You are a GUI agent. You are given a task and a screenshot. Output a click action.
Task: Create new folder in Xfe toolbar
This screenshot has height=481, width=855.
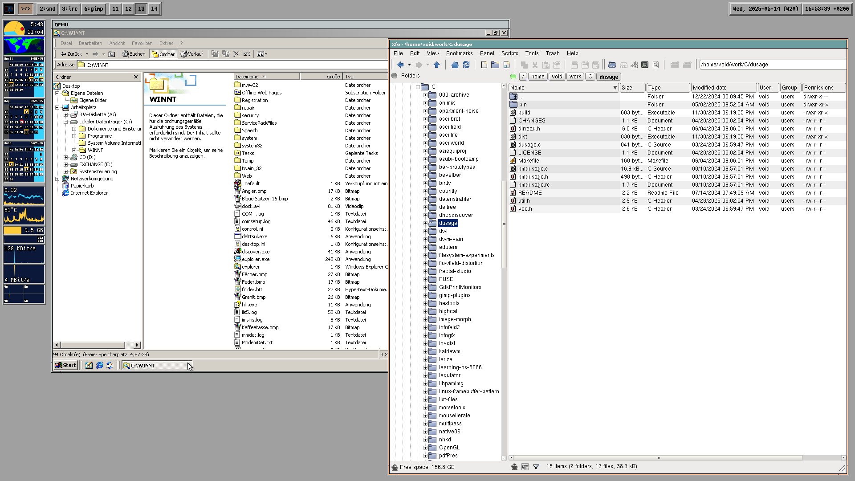[x=495, y=65]
